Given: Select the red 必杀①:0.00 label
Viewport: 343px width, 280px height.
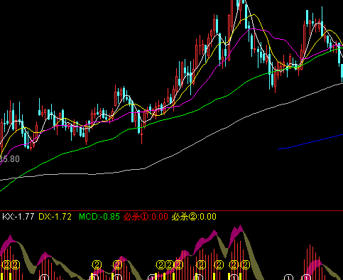Looking at the screenshot, I should tap(146, 217).
